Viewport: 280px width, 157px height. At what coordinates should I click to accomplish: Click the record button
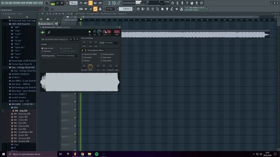pyautogui.click(x=67, y=3)
